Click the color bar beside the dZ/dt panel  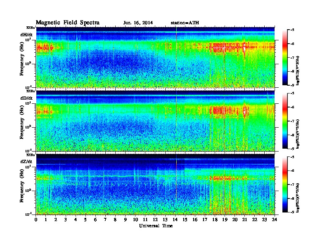click(x=285, y=184)
